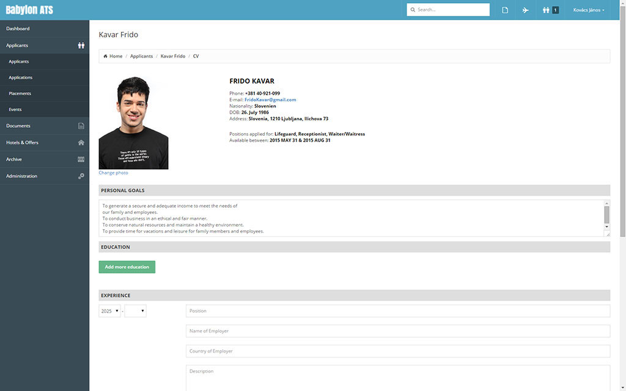Click the Nationality Slovenien text
Image resolution: width=626 pixels, height=391 pixels.
[265, 106]
